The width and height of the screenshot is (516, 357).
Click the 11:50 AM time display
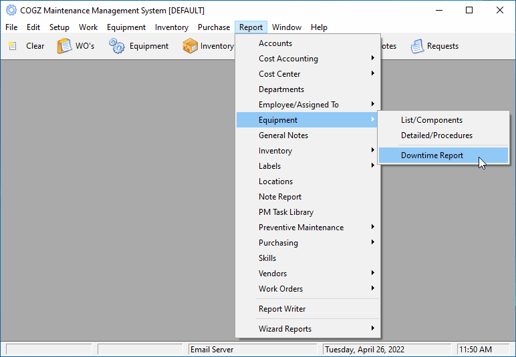pyautogui.click(x=483, y=350)
